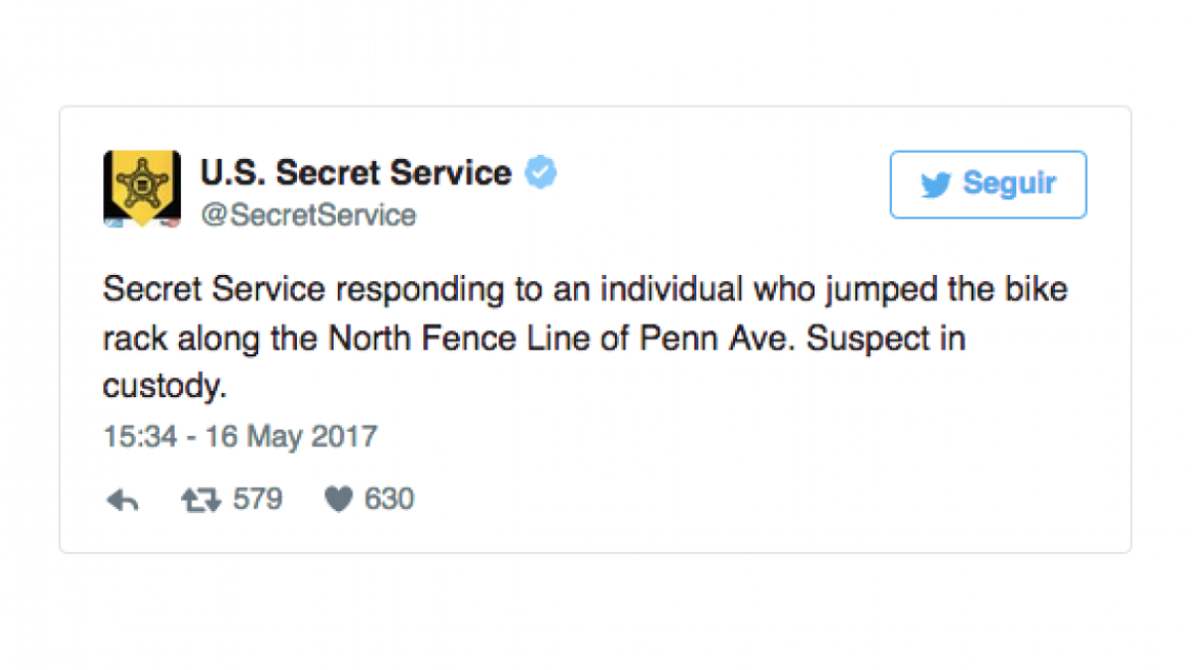Click the Secret Service badge avatar

(142, 189)
